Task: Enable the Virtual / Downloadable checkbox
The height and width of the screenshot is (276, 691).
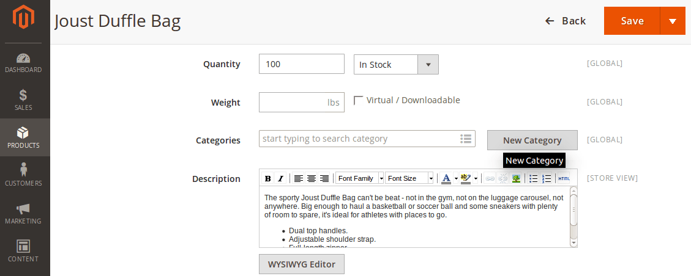Action: click(x=358, y=100)
